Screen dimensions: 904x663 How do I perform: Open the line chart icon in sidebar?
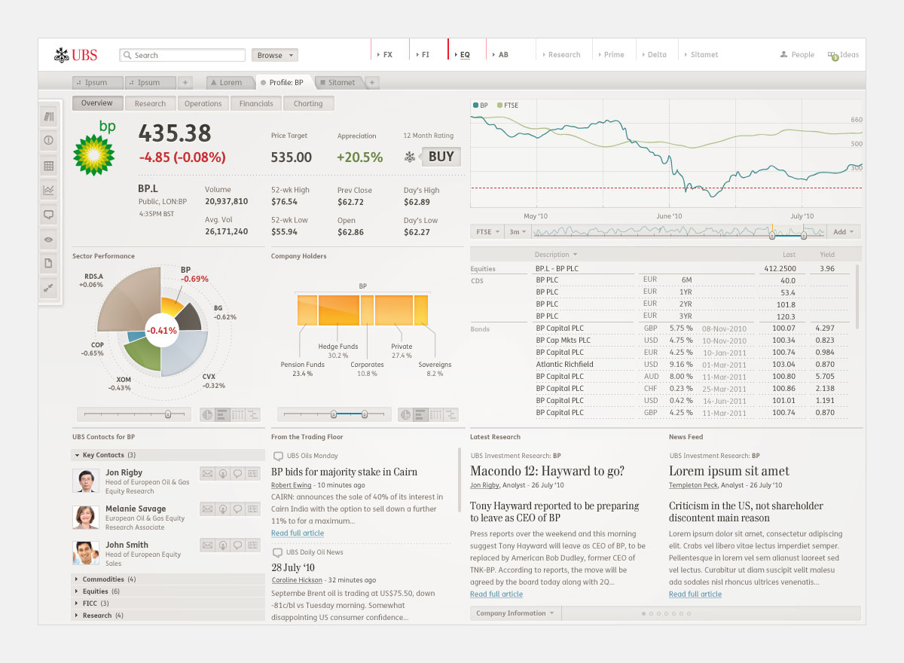coord(50,190)
